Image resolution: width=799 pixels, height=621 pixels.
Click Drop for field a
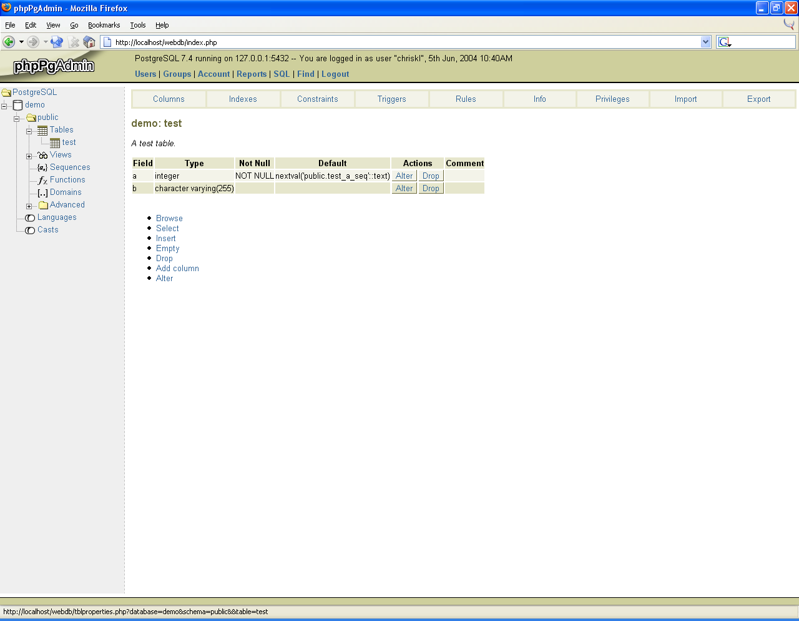[x=431, y=176]
